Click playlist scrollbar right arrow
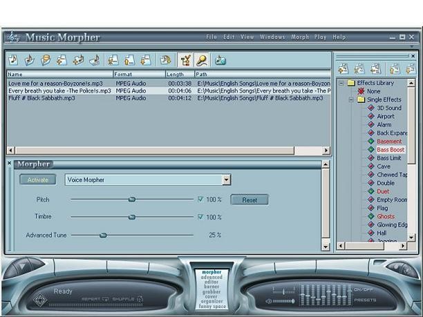423x317 pixels. tap(326, 151)
